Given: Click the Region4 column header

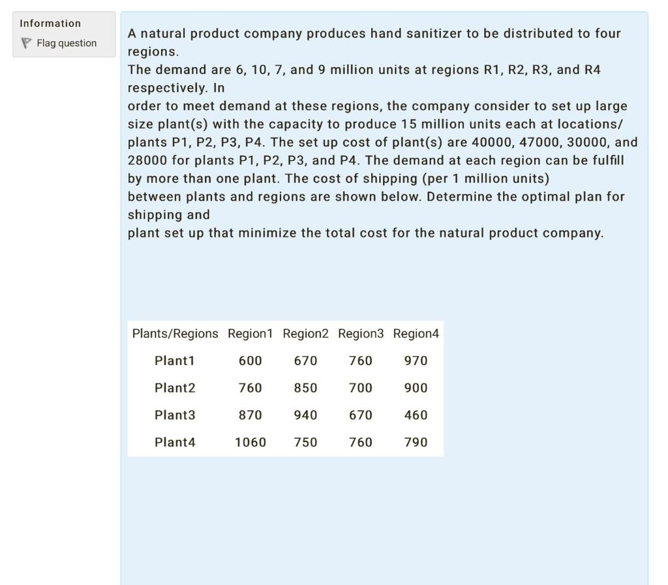Looking at the screenshot, I should 416,333.
